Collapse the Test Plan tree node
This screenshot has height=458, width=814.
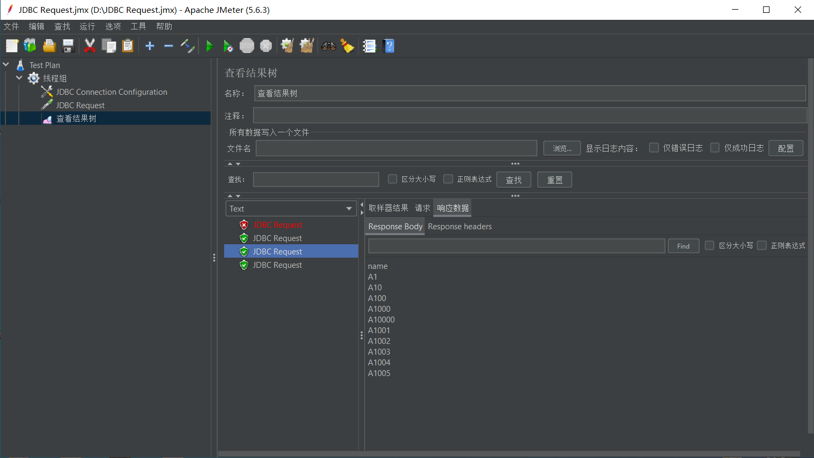6,65
